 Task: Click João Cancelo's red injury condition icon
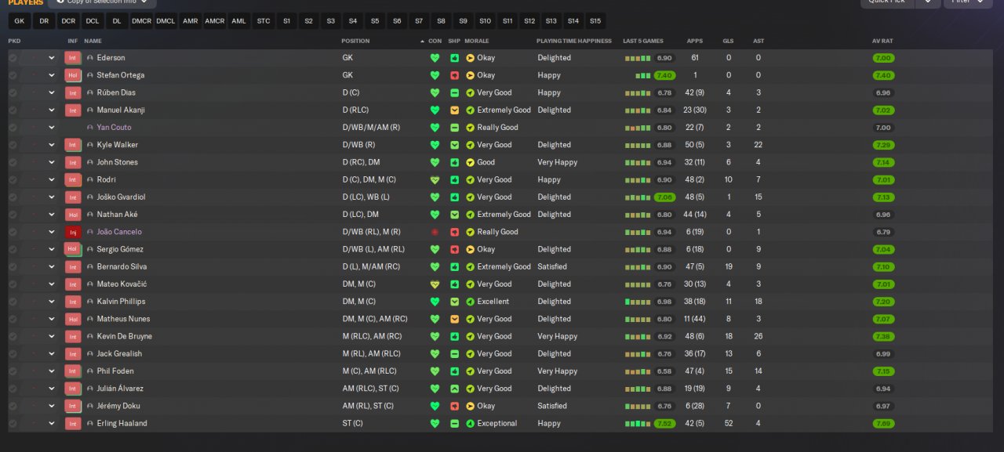coord(435,232)
